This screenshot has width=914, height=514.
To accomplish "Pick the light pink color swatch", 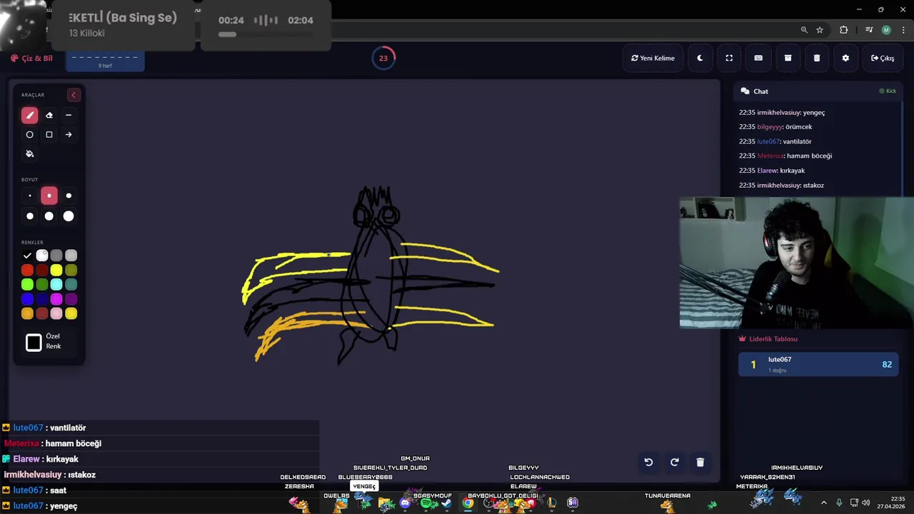I will click(x=56, y=313).
